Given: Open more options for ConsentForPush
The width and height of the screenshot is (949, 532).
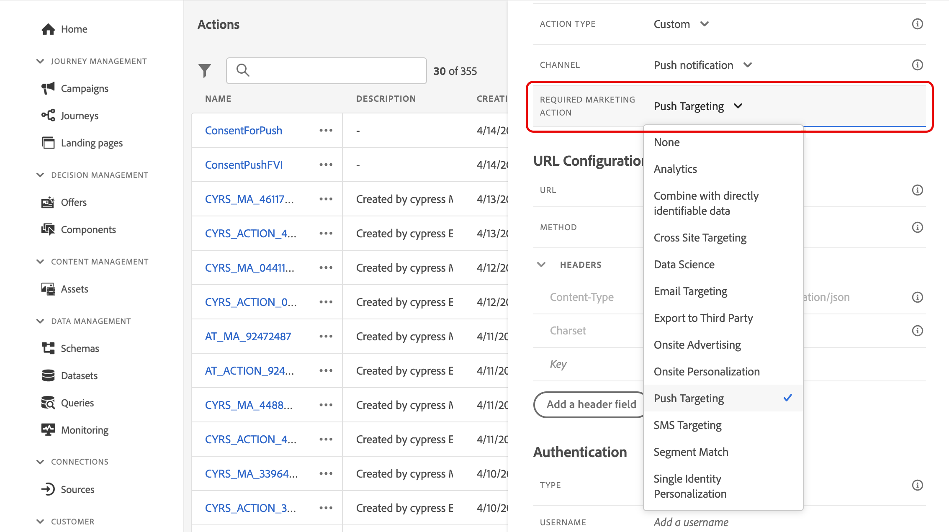Looking at the screenshot, I should tap(326, 131).
